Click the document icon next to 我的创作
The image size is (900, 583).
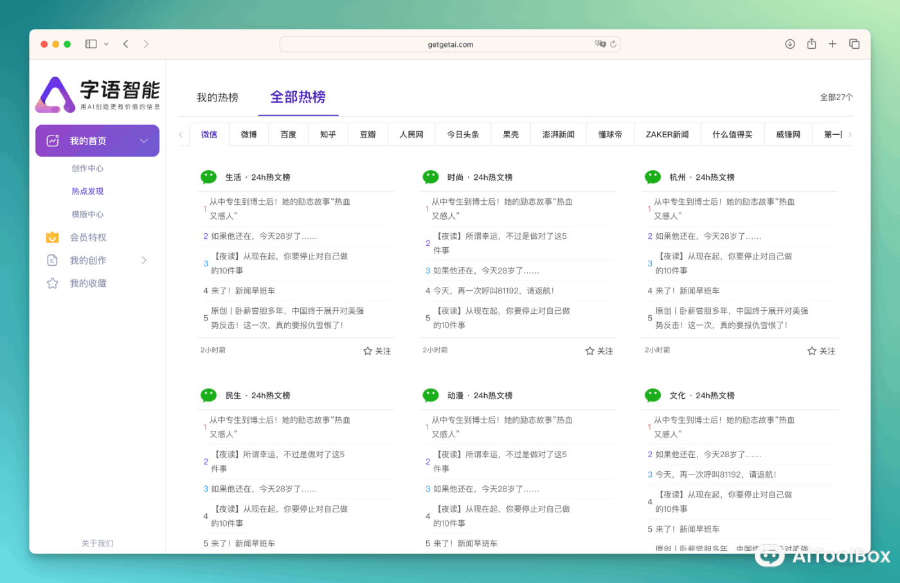click(52, 260)
